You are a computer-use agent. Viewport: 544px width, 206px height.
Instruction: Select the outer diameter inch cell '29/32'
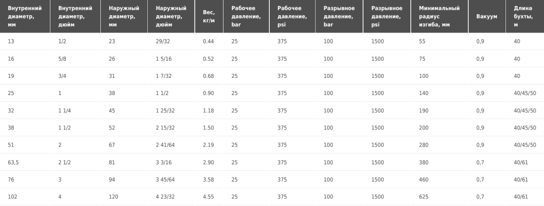[x=163, y=41]
